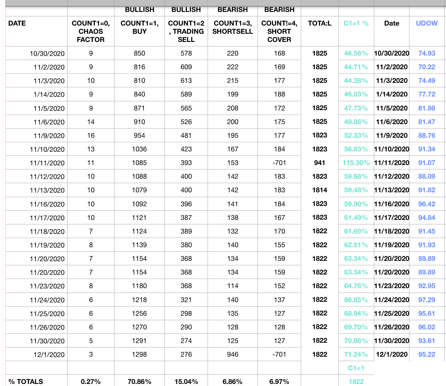446x386 pixels.
Task: Click the 1/14/2020 cell in the first DATE column
Action: (49, 94)
